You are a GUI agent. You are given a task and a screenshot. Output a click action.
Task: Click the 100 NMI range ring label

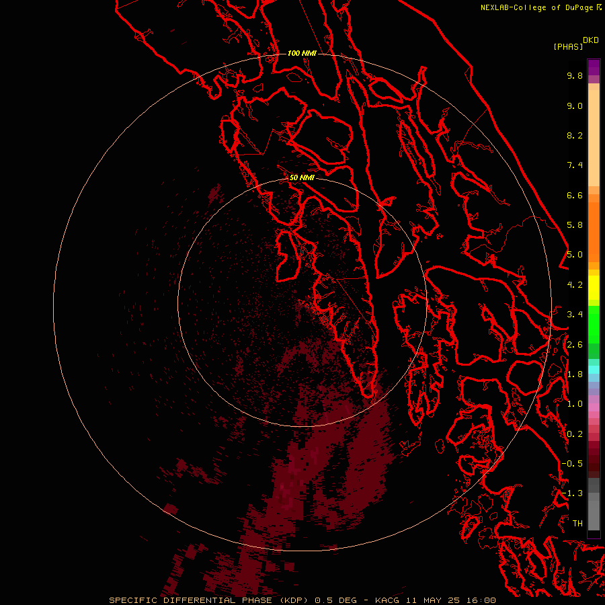click(302, 53)
